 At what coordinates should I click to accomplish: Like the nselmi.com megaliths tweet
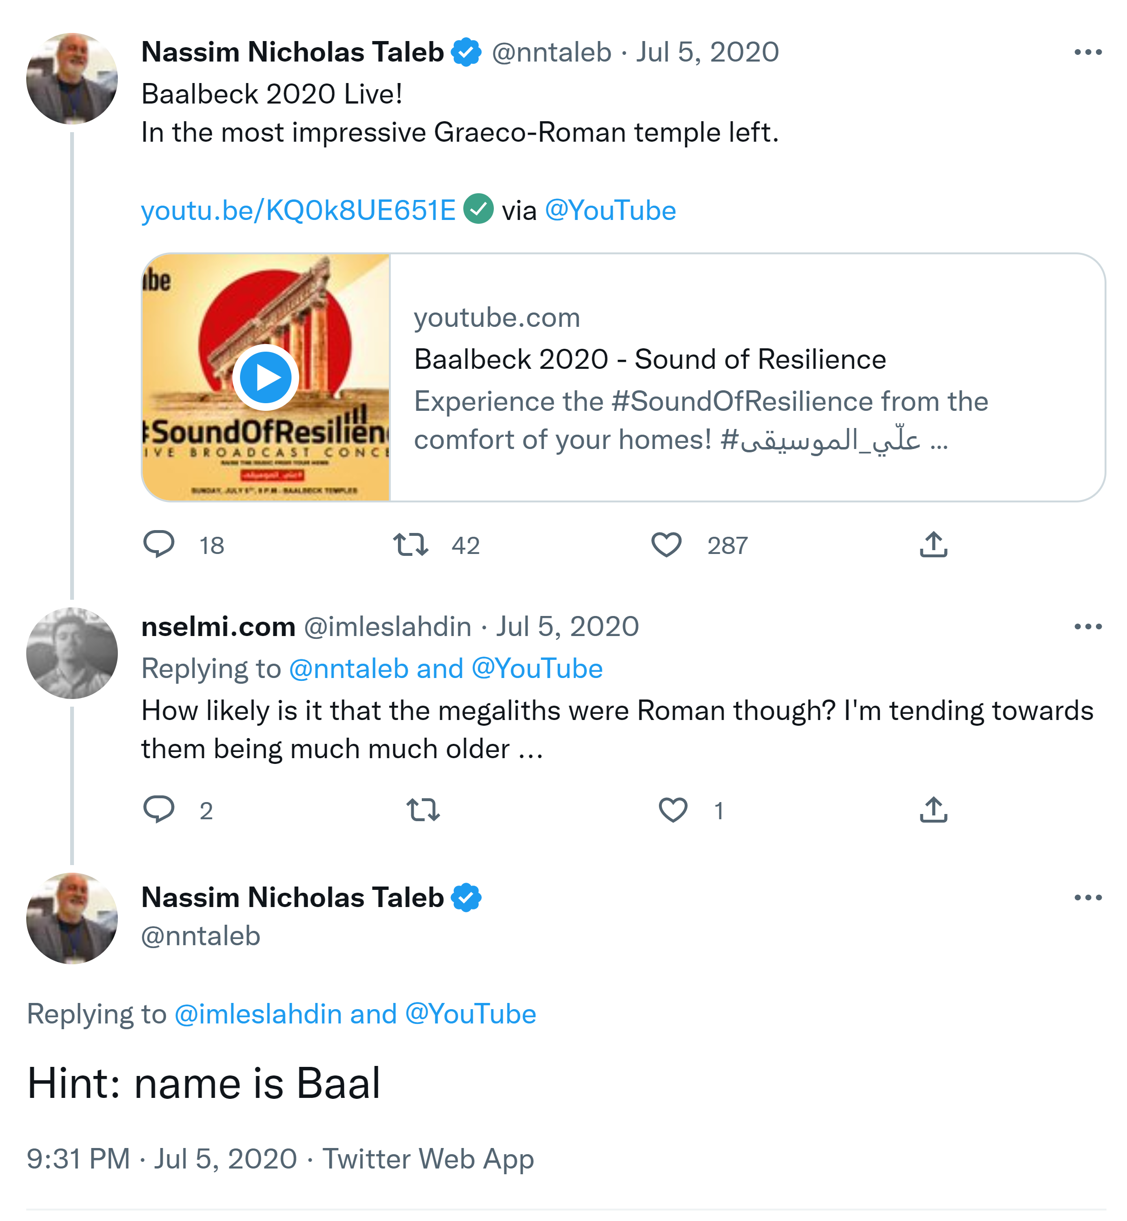point(673,809)
